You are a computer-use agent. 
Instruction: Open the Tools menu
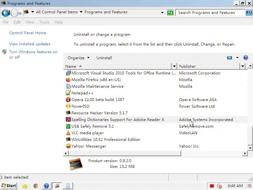pyautogui.click(x=44, y=22)
